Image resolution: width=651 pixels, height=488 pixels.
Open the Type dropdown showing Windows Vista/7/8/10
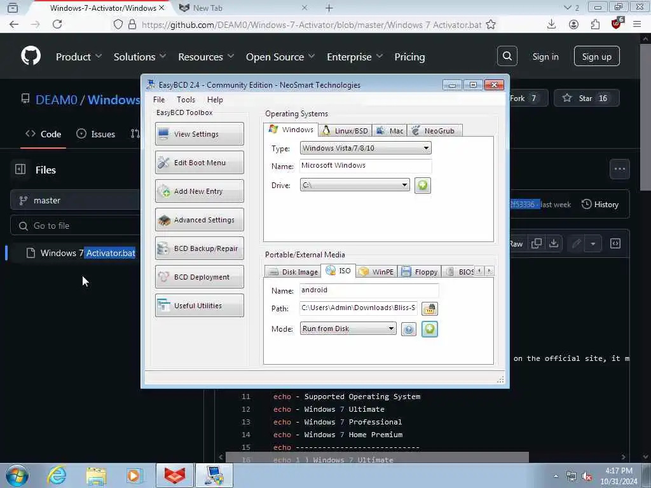pyautogui.click(x=366, y=148)
